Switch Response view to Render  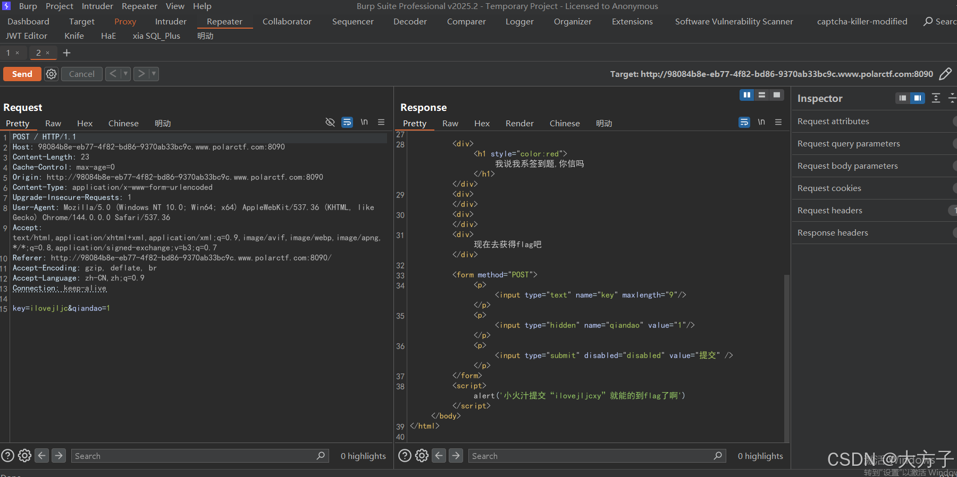pyautogui.click(x=519, y=123)
